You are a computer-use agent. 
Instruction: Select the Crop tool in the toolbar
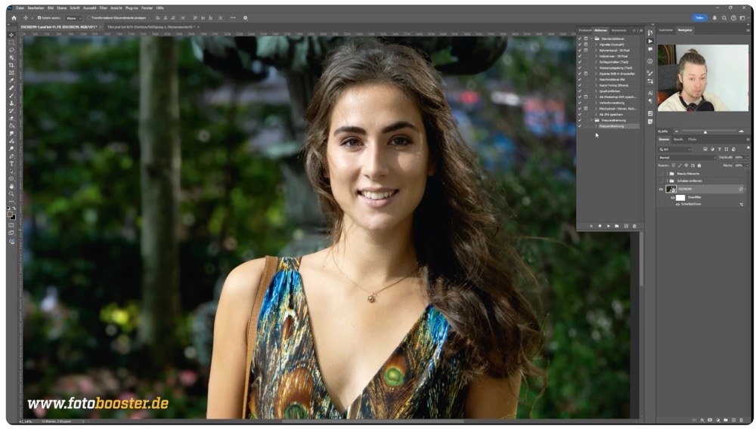[11, 65]
